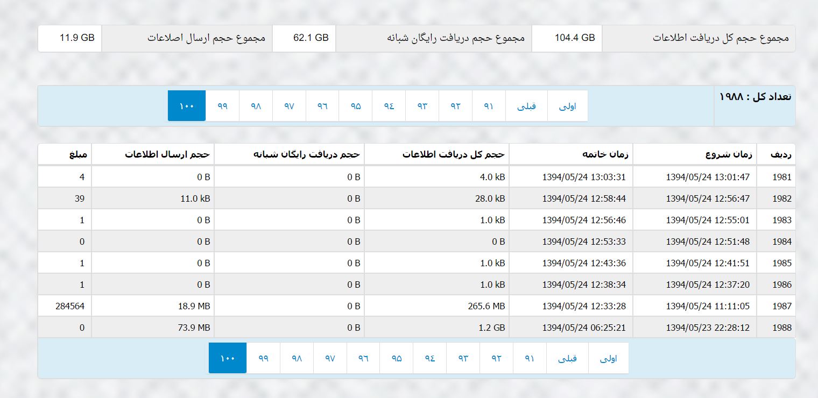The width and height of the screenshot is (818, 398).
Task: Select page 98 in the bottom pagination
Action: (x=297, y=358)
